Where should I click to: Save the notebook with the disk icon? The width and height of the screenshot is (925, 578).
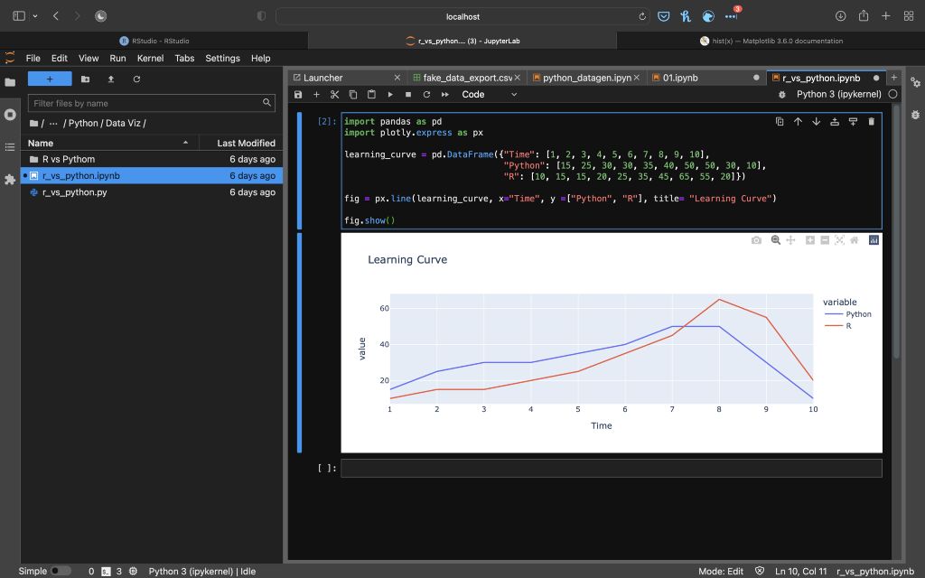click(298, 94)
